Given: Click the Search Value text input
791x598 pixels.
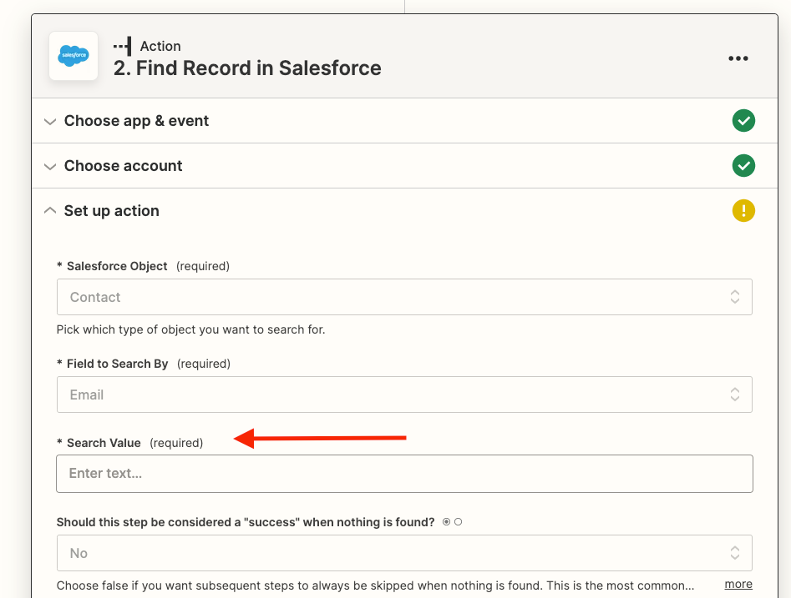Looking at the screenshot, I should pyautogui.click(x=404, y=474).
